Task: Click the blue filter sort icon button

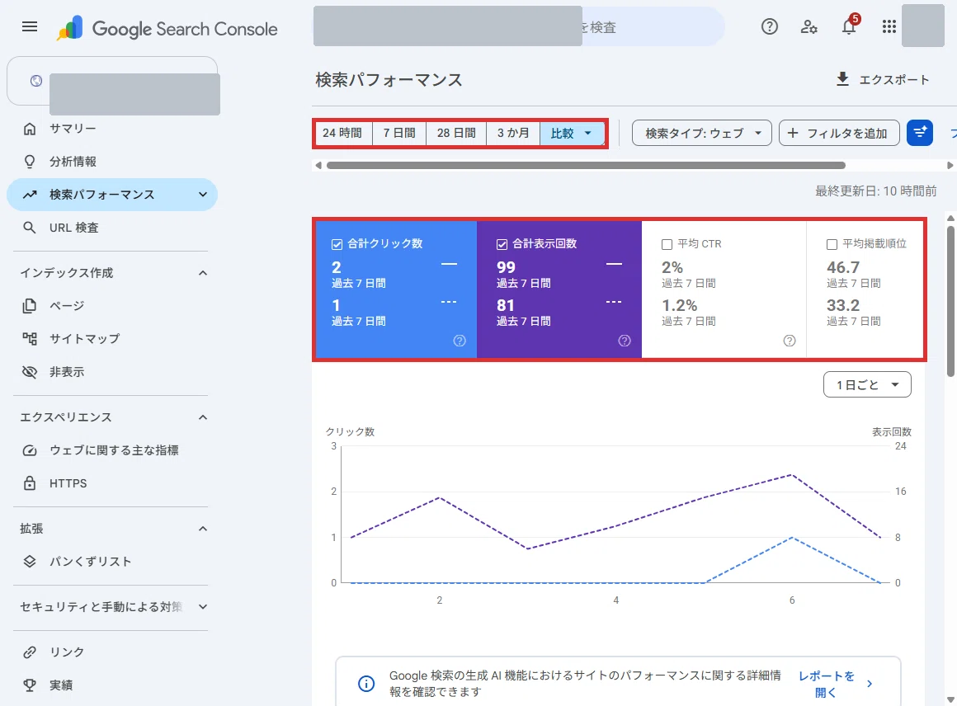Action: 919,133
